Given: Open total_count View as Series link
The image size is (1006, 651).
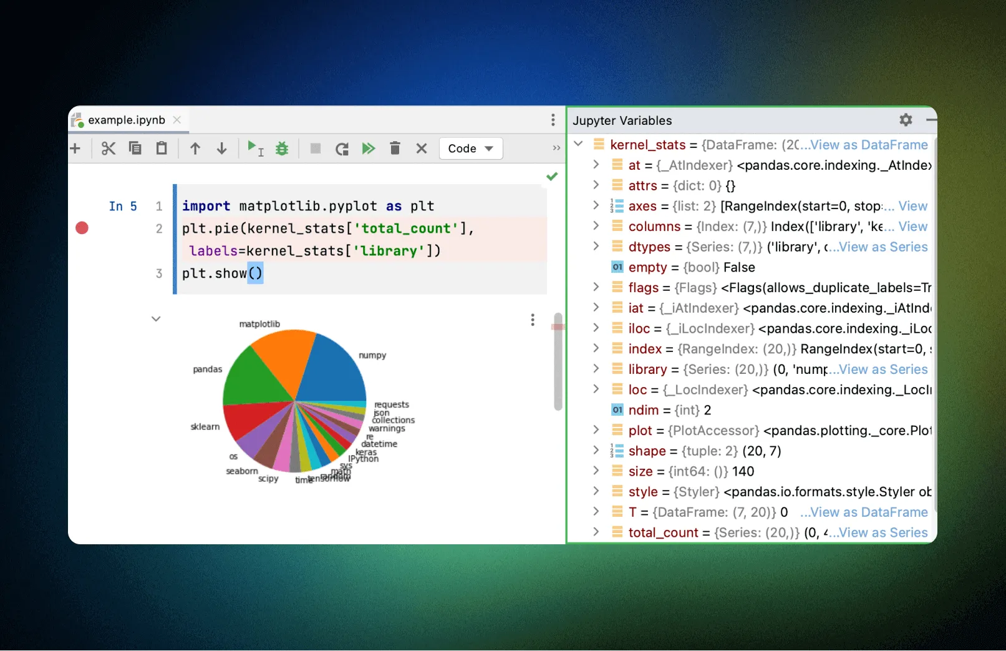Looking at the screenshot, I should tap(883, 533).
